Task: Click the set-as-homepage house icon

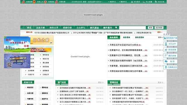Action: 132,2
